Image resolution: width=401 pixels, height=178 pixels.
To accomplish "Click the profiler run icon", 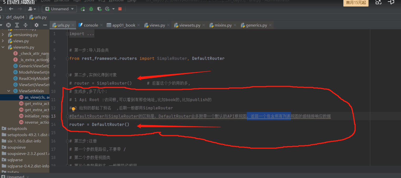I will pos(107,9).
